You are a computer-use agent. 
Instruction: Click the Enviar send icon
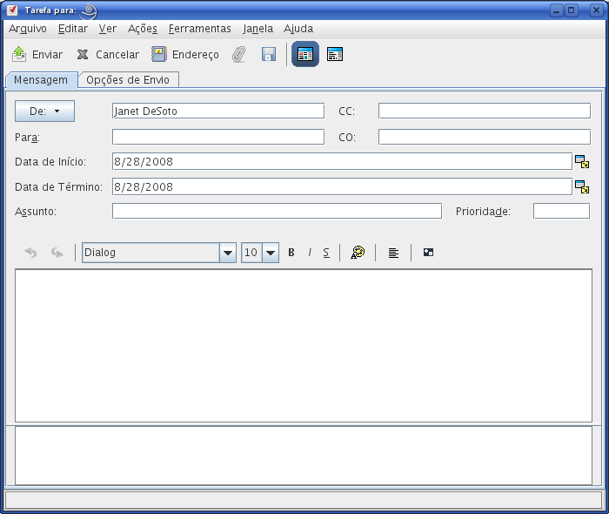click(x=19, y=54)
